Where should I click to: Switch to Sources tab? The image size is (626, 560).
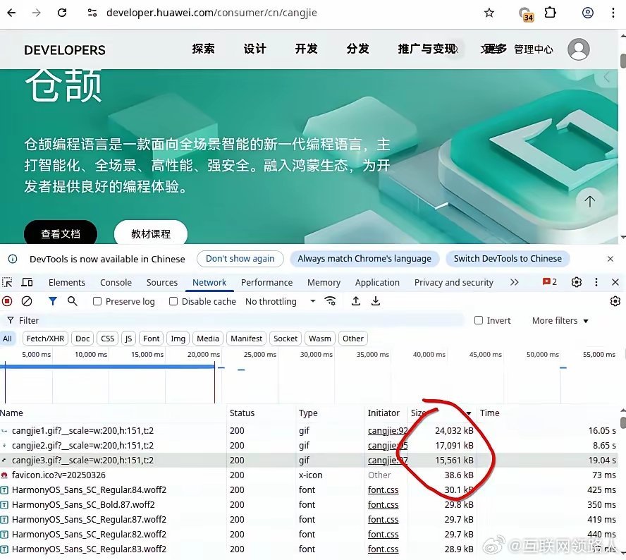coord(162,282)
